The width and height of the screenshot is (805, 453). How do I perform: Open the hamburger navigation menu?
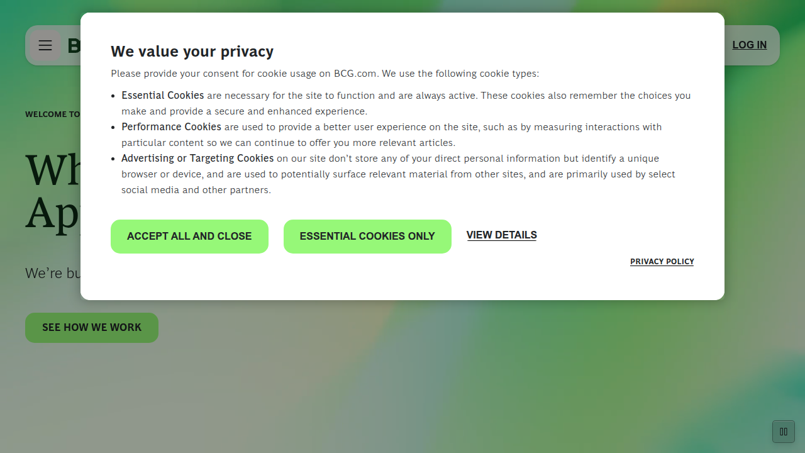point(45,45)
